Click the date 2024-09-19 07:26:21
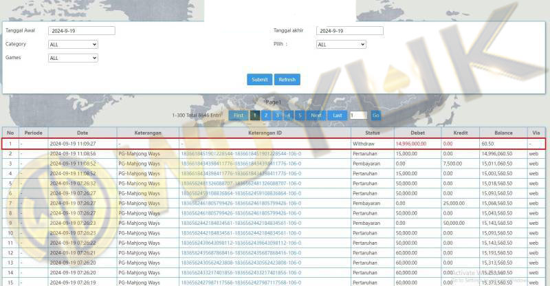Image resolution: width=550 pixels, height=286 pixels. click(73, 253)
